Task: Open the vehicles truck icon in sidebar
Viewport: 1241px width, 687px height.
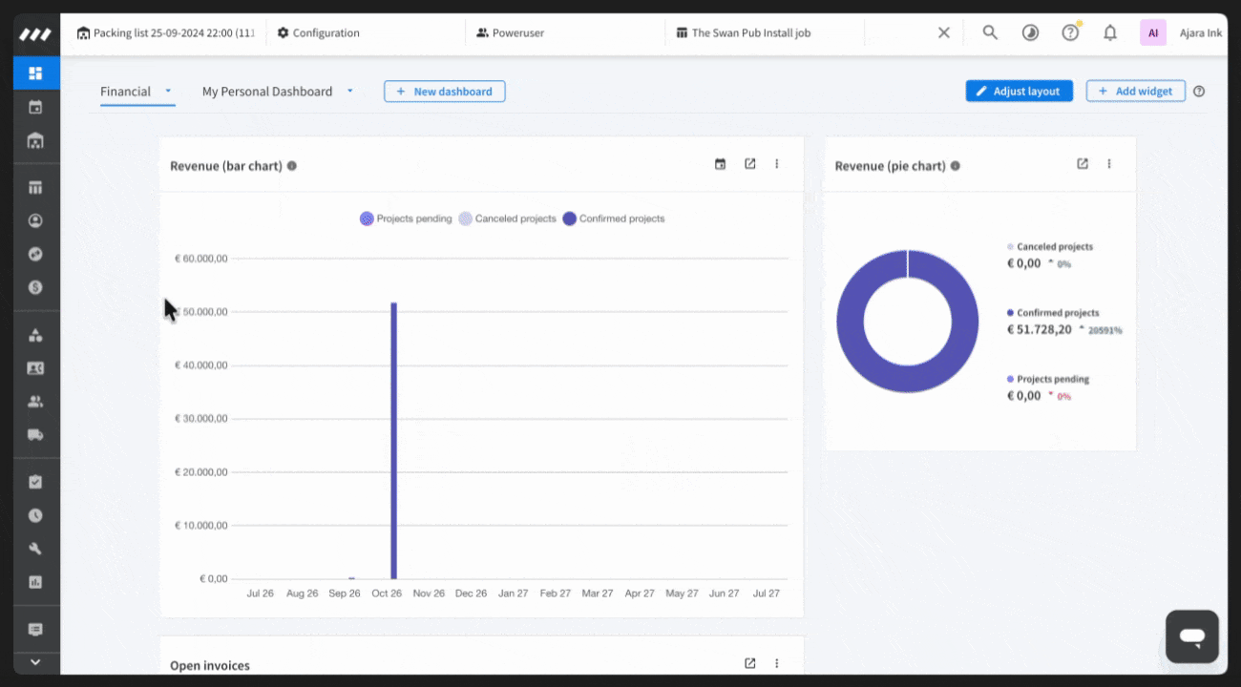Action: click(35, 435)
